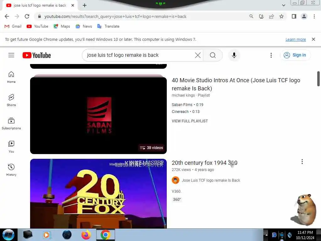Reload the page
Viewport: 321px width, 241px height.
pyautogui.click(x=27, y=16)
